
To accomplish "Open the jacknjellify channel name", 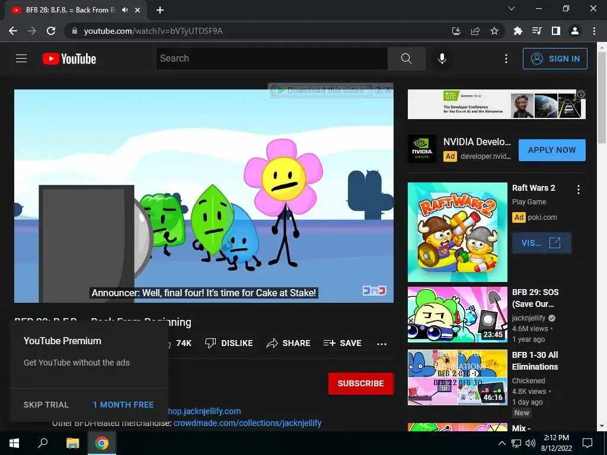I will pos(529,318).
